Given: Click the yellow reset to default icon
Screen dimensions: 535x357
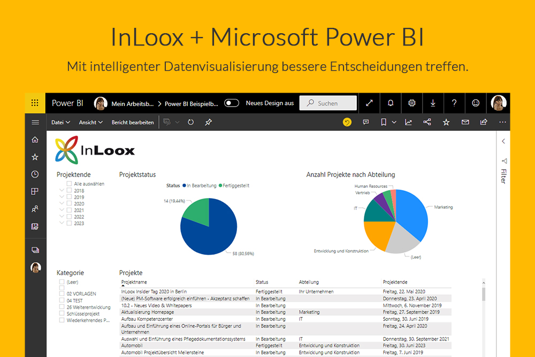Looking at the screenshot, I should coord(347,122).
